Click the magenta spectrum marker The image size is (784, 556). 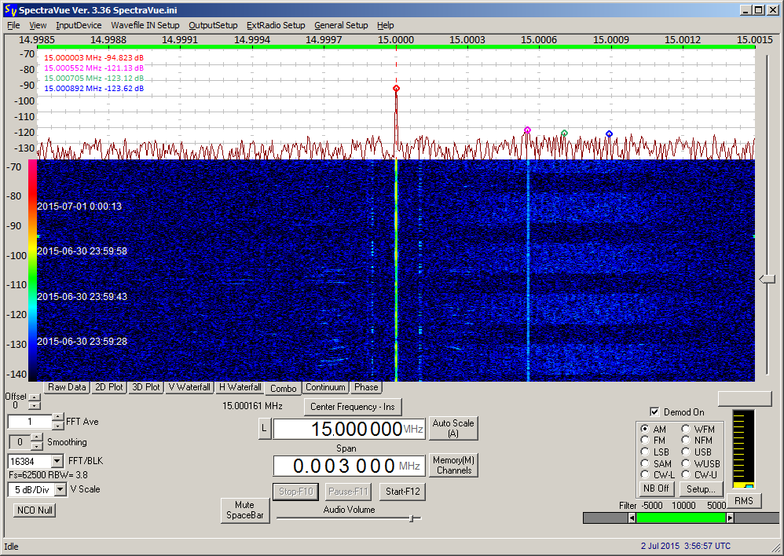[527, 130]
